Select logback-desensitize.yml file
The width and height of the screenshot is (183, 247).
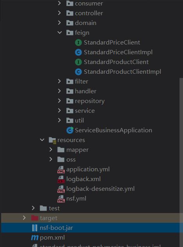click(x=100, y=189)
